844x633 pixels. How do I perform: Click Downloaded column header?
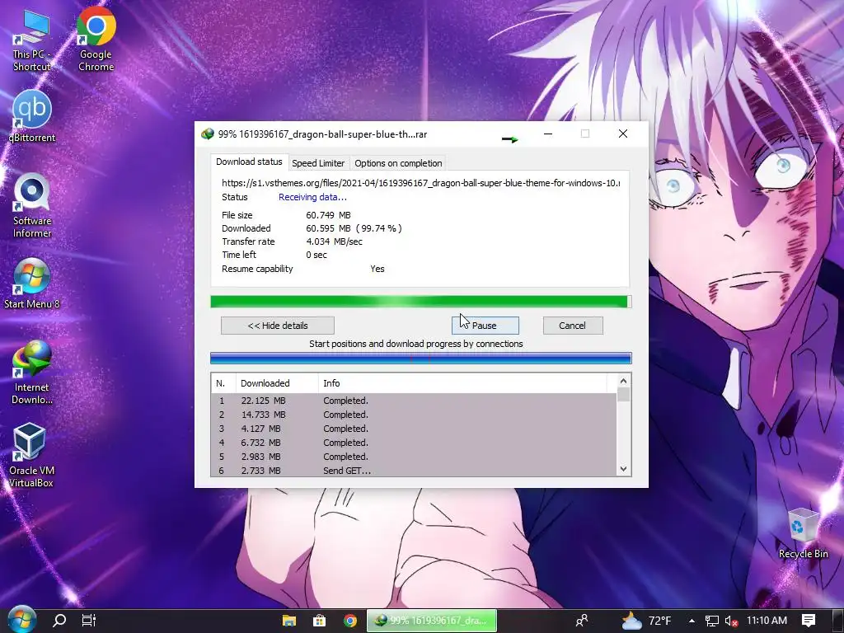point(277,383)
